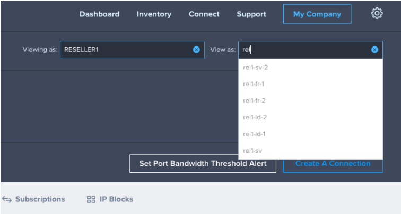This screenshot has width=401, height=214.
Task: Clear the View as search field
Action: (374, 50)
